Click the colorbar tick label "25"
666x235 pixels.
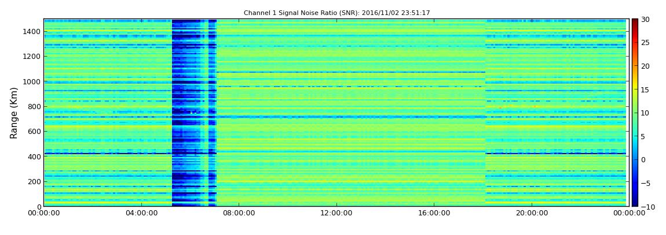coord(646,42)
